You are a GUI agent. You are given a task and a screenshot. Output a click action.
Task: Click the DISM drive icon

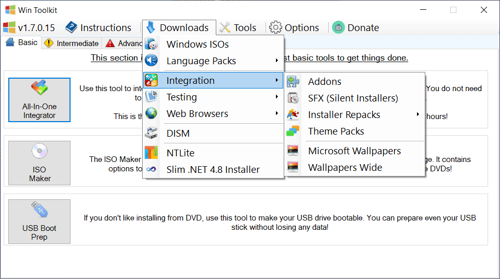click(x=151, y=133)
